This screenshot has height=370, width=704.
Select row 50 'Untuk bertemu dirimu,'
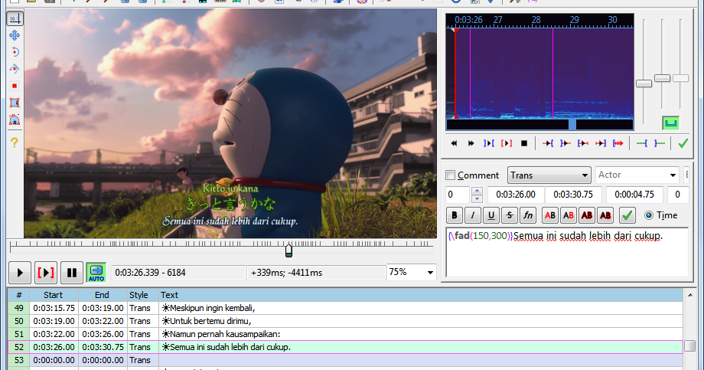345,321
